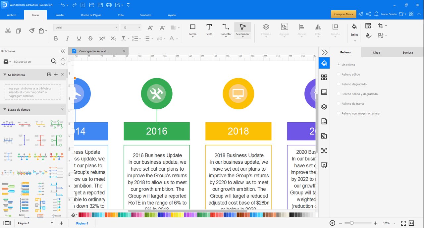Screen dimensions: 424x228
Task: Click the Comprar Ahora button
Action: tap(343, 14)
